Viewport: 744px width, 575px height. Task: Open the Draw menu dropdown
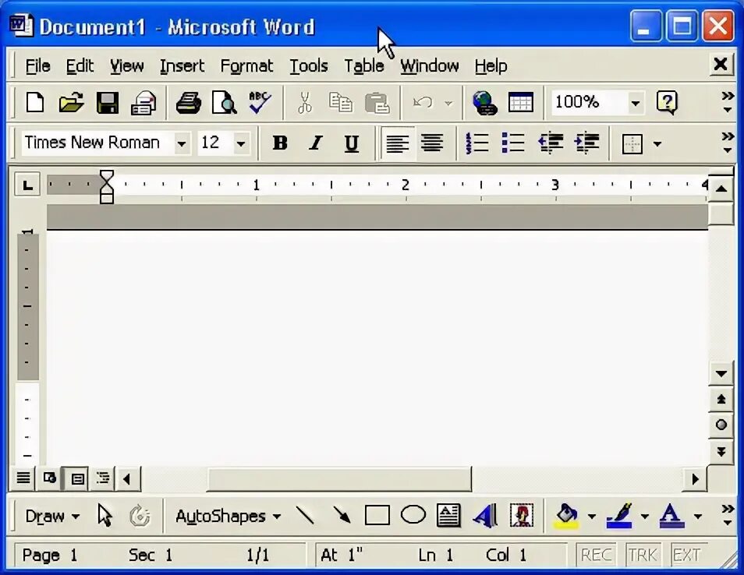pos(52,516)
